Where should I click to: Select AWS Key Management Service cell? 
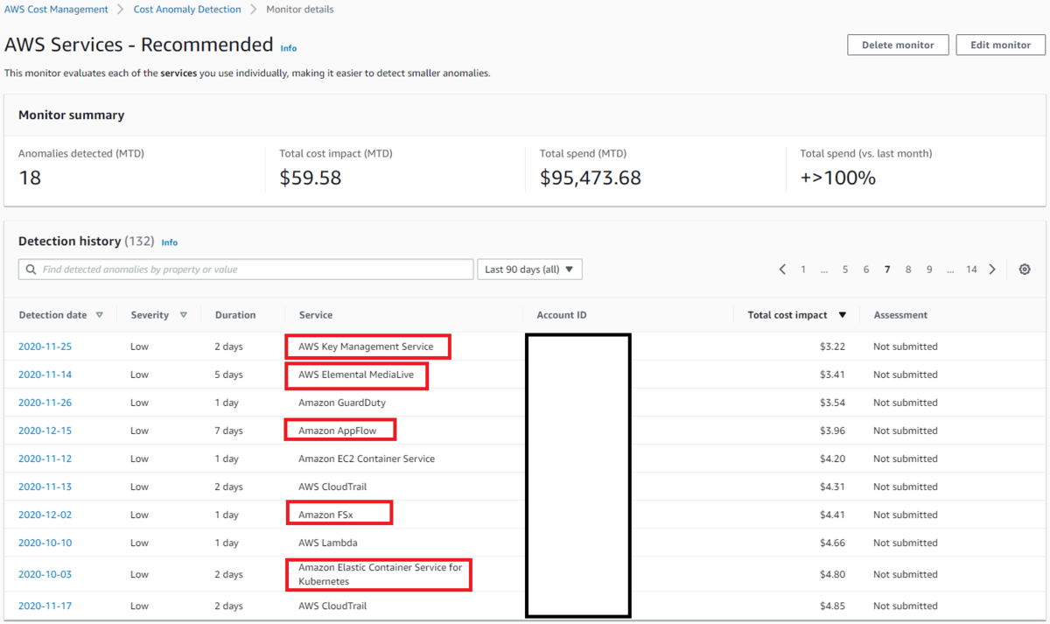click(366, 347)
